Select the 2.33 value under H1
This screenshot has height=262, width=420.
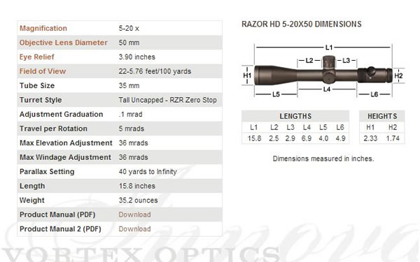(370, 138)
